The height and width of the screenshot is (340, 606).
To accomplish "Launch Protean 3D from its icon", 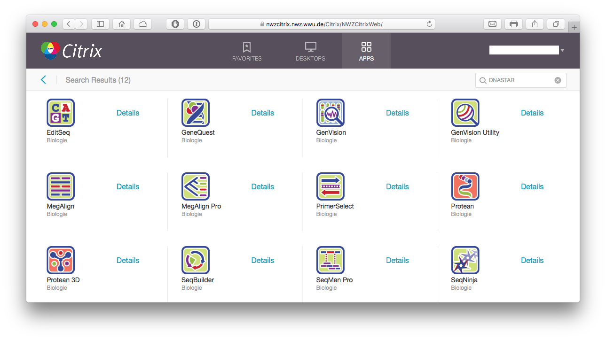I will pyautogui.click(x=61, y=260).
